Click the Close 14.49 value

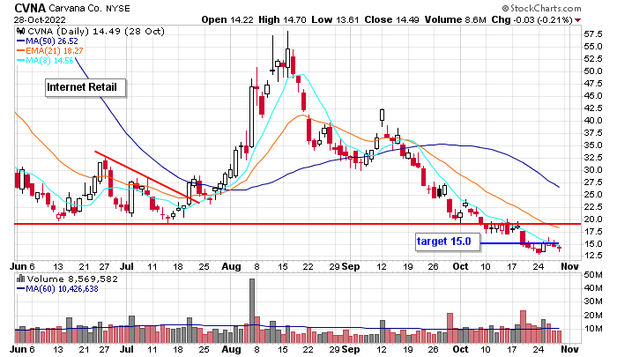pyautogui.click(x=391, y=19)
